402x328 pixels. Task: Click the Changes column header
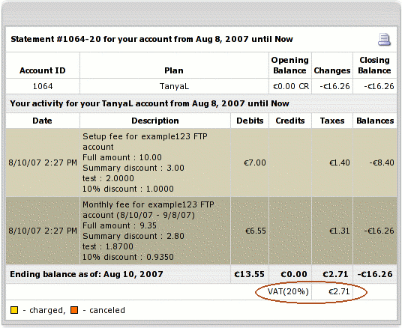(332, 70)
